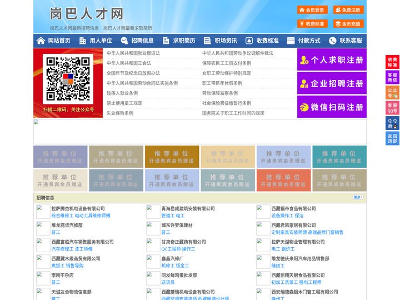Click logo thumbnail of 鑫晶汽修厂
The height and width of the screenshot is (300, 400).
pyautogui.click(x=153, y=262)
